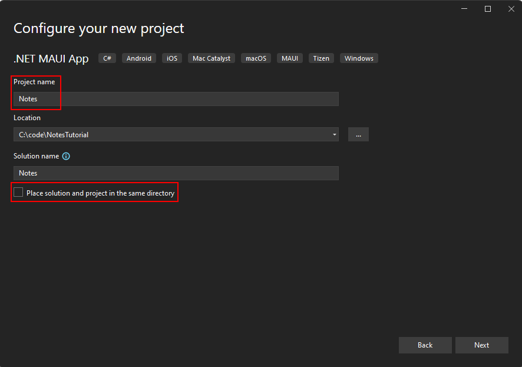Select the Android platform tag
The image size is (522, 367).
pyautogui.click(x=138, y=58)
